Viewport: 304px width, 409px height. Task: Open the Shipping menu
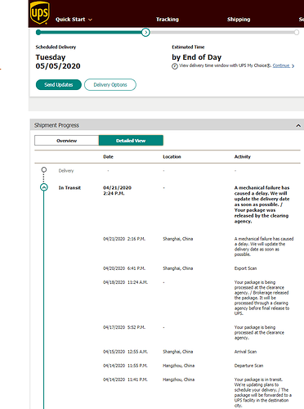[239, 20]
